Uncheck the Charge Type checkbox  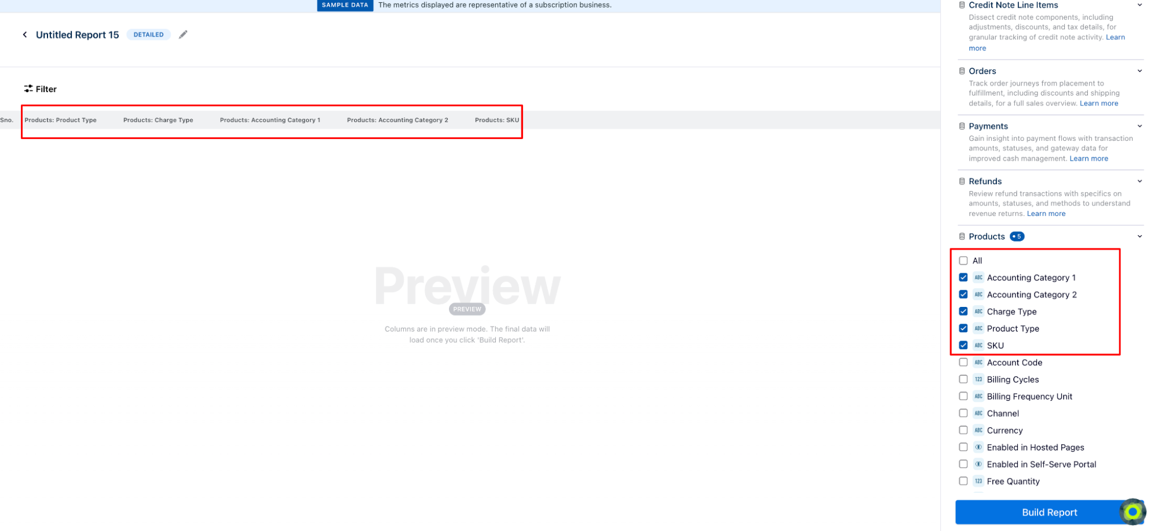(963, 312)
